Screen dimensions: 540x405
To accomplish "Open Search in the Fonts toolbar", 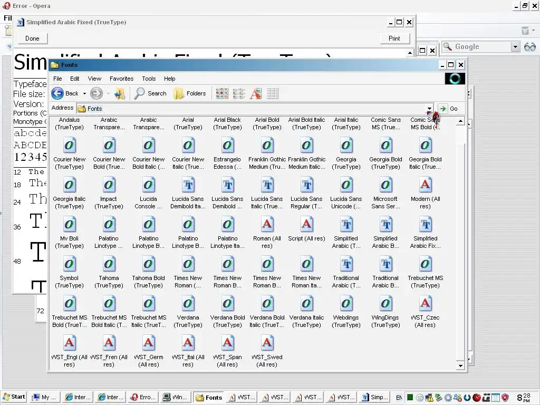I will tap(150, 93).
